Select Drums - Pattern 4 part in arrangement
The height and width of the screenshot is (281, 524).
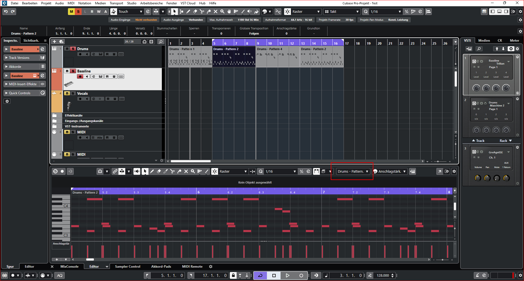click(x=278, y=57)
